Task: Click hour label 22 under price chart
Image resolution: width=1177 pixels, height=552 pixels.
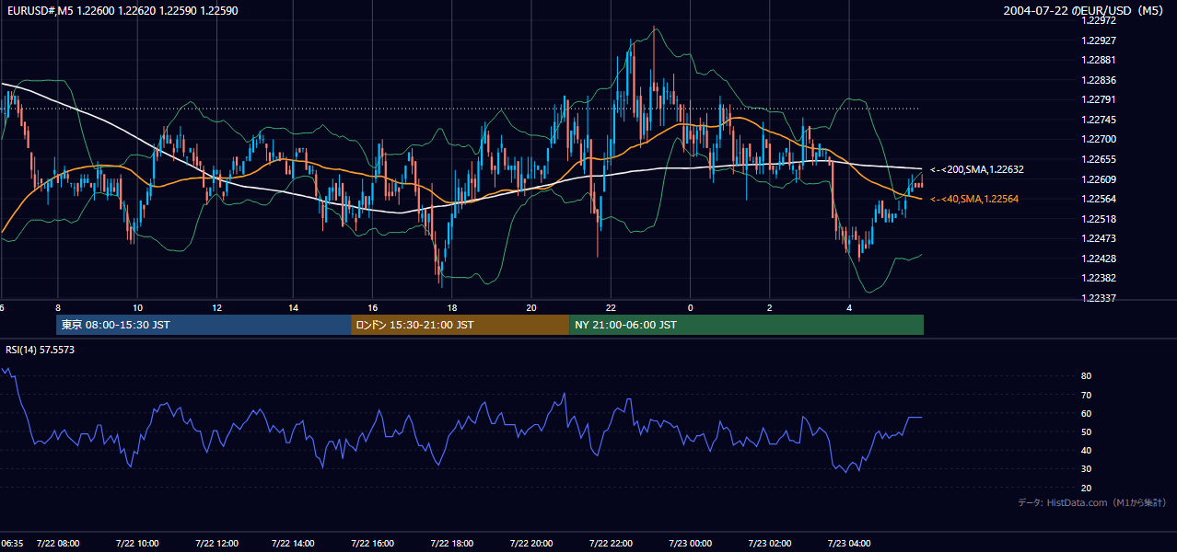Action: 611,307
